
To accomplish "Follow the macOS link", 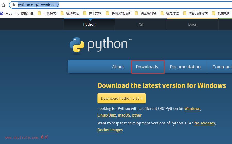I will [x=124, y=115].
